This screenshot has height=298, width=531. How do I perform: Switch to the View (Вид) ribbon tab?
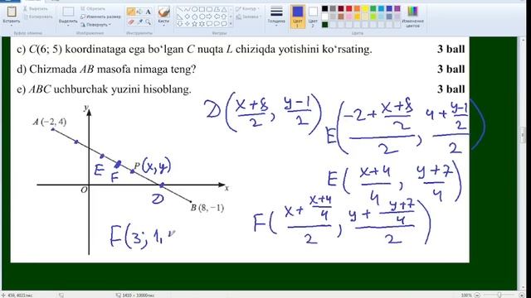click(54, 1)
